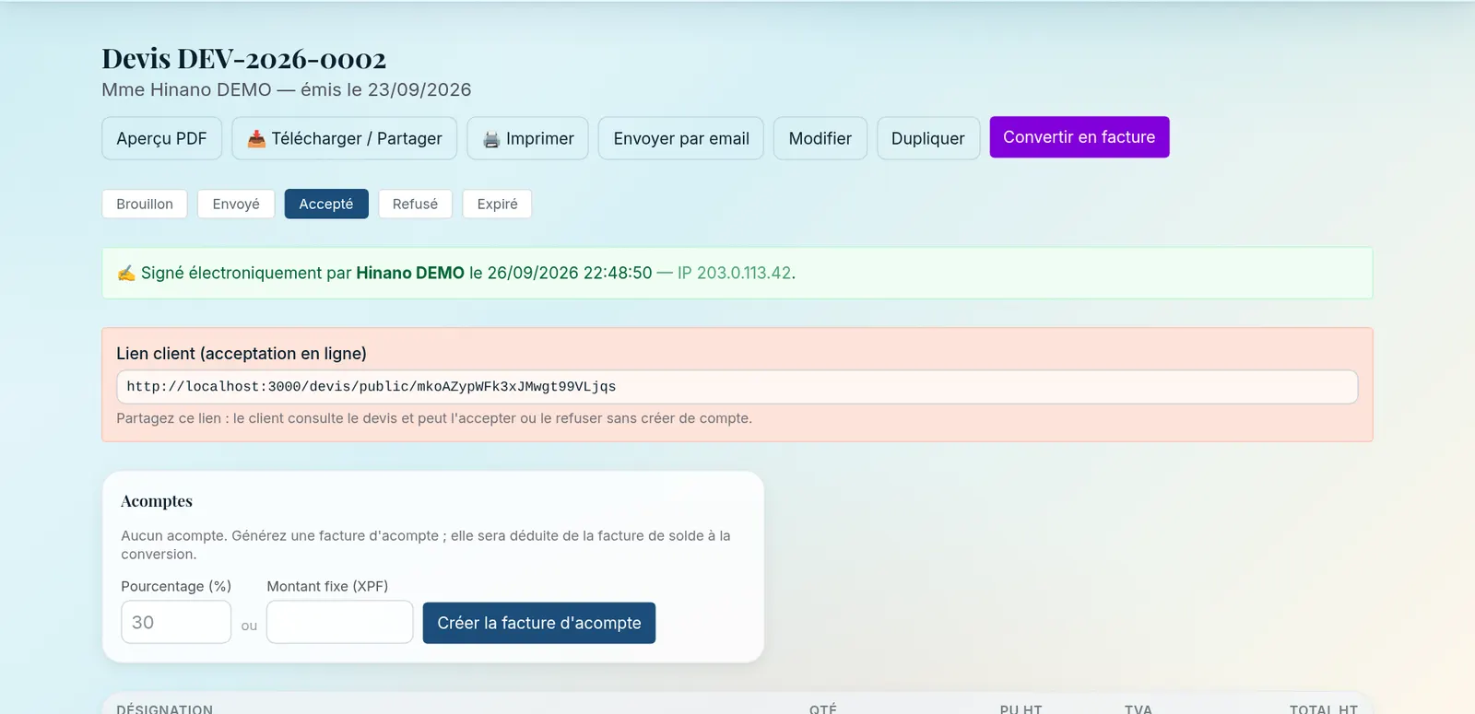Send the quote via Envoyer par email
The image size is (1475, 714).
click(x=681, y=138)
